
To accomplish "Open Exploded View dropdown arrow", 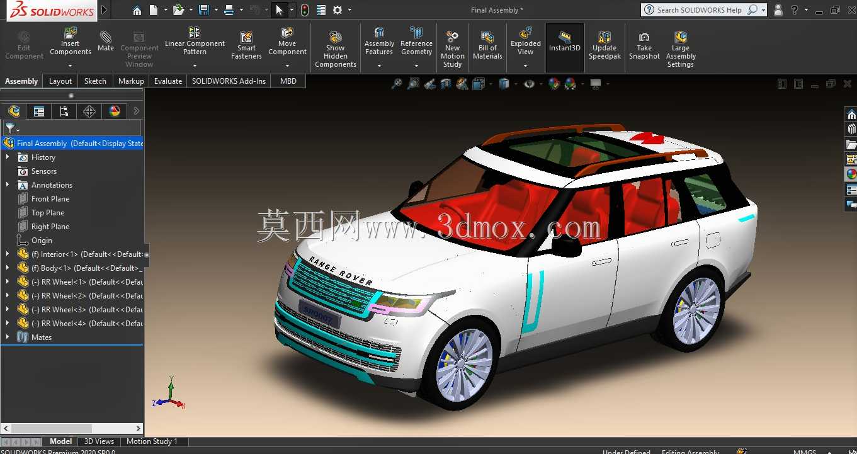I will tap(526, 65).
